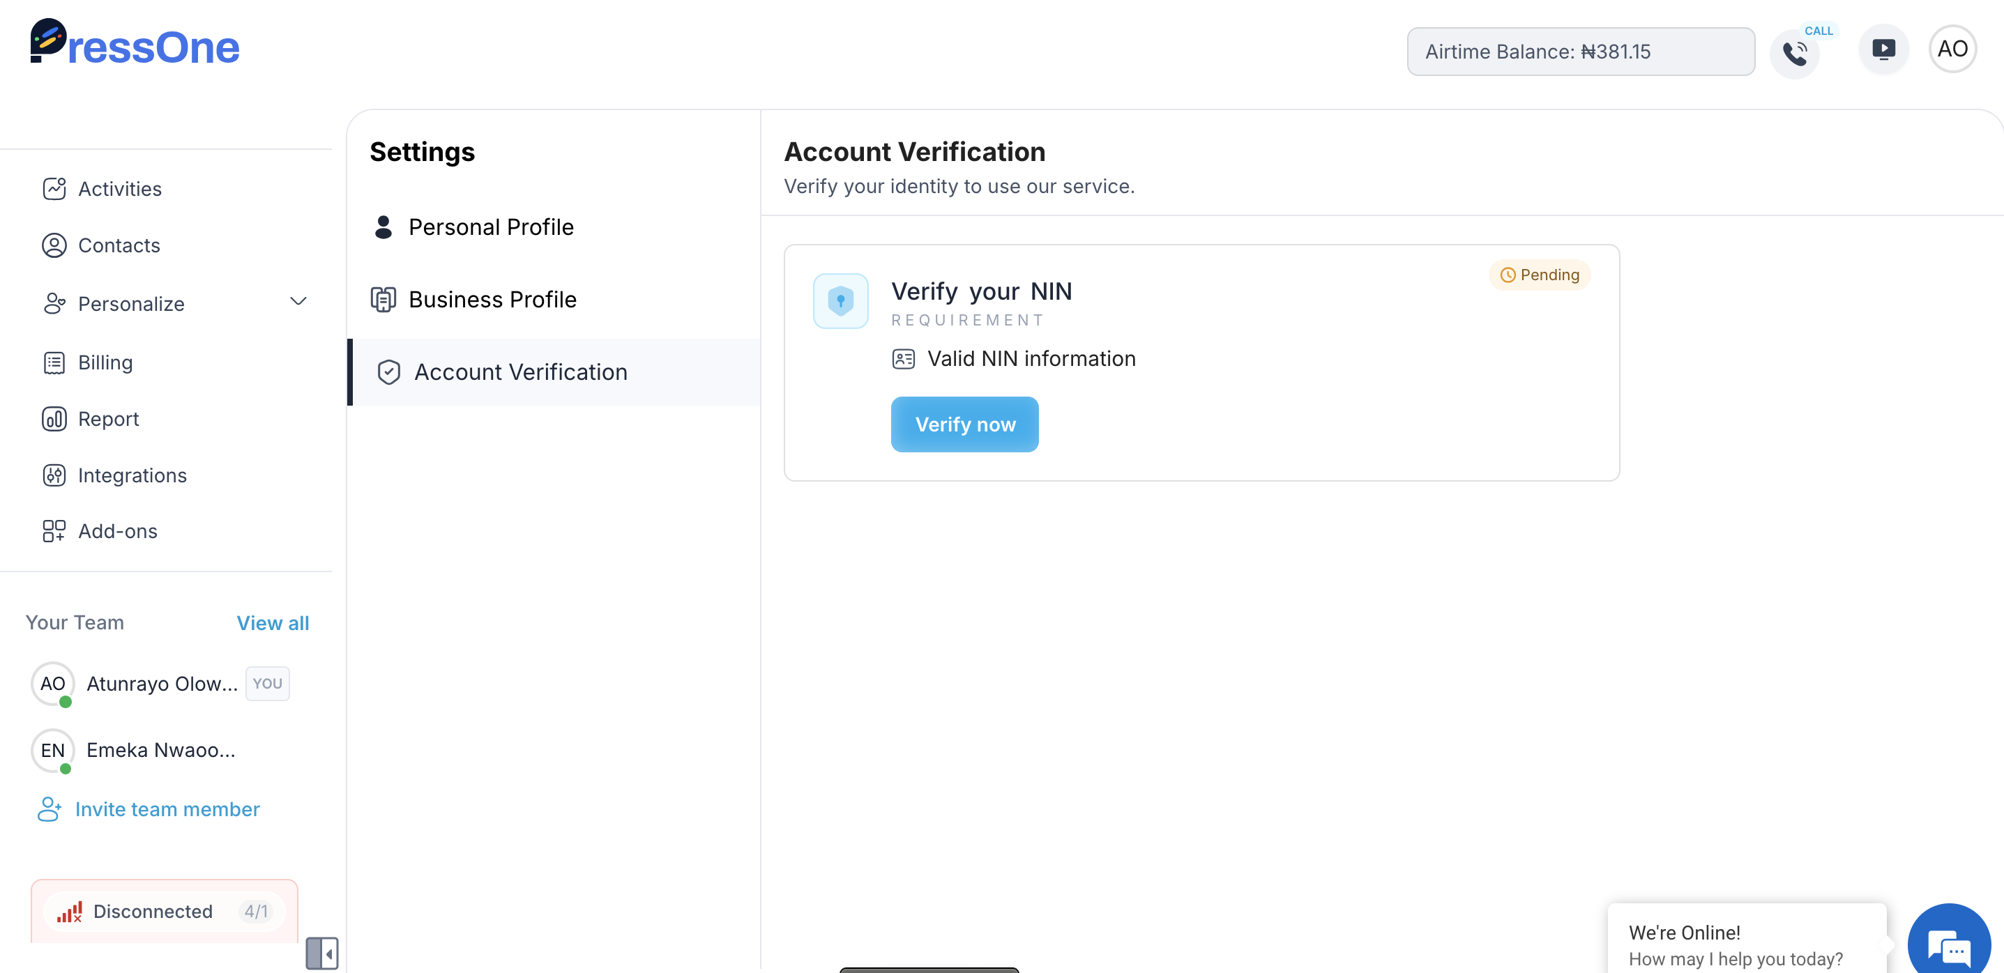Click the Contacts person icon
The height and width of the screenshot is (973, 2004).
click(x=54, y=246)
